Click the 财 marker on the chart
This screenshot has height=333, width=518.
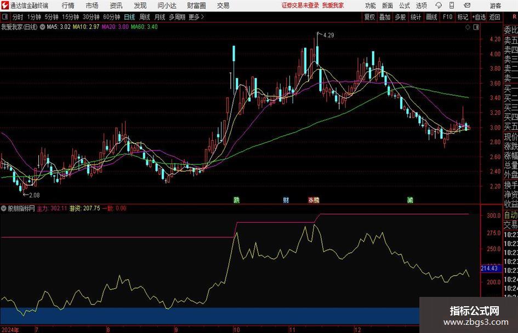286,200
